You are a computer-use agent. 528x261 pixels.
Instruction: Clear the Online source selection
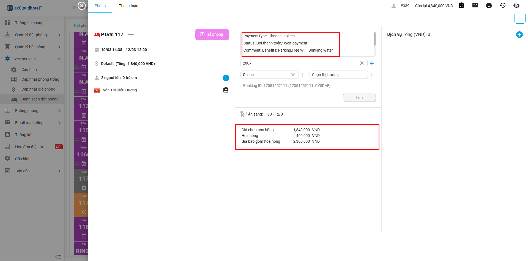(293, 75)
